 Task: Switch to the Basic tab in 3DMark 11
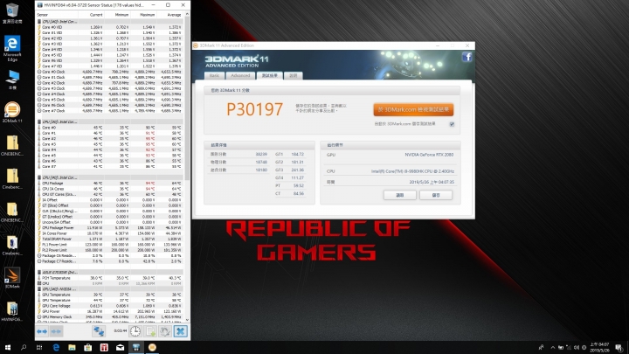point(214,75)
